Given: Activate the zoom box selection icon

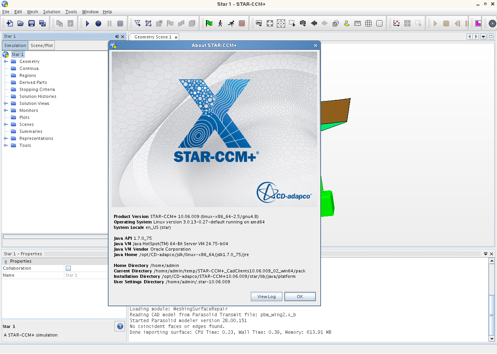Looking at the screenshot, I should 292,23.
